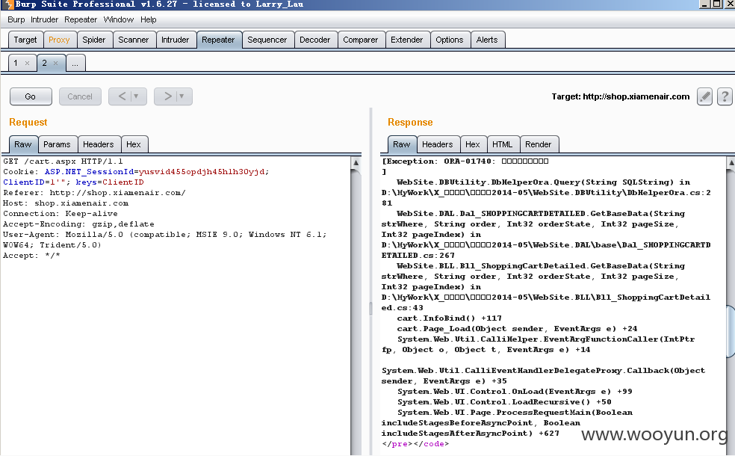Select Request Hex view tab

134,144
